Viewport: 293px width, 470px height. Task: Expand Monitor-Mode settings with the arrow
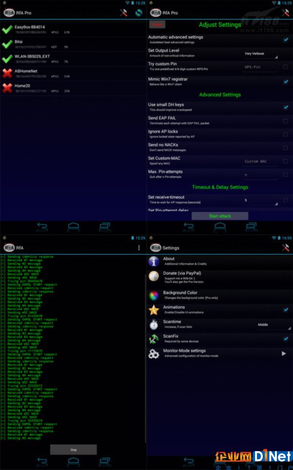tap(284, 353)
